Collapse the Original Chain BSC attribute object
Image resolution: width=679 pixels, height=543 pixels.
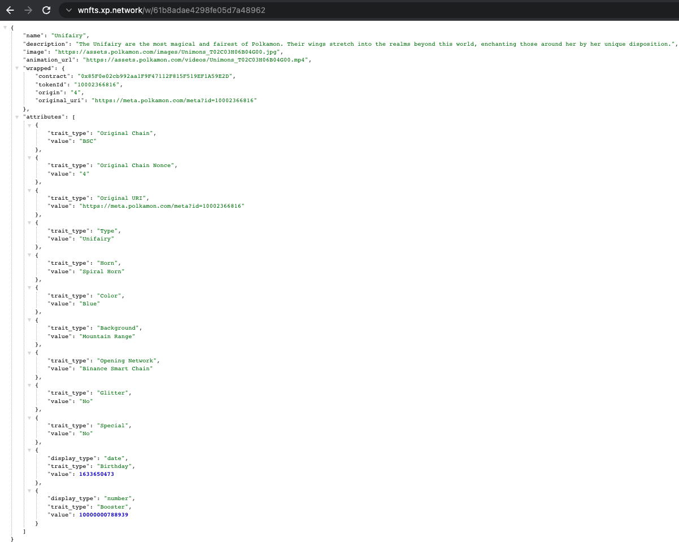(30, 125)
